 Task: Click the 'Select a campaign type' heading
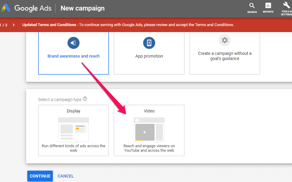[60, 100]
